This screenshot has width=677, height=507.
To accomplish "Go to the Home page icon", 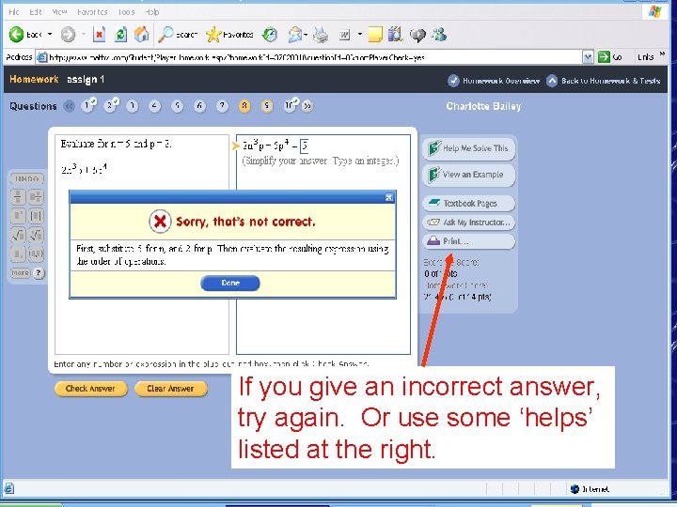I will coord(142,34).
